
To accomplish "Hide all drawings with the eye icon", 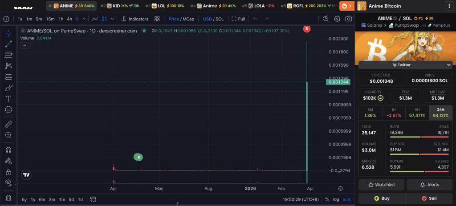I will point(8,182).
